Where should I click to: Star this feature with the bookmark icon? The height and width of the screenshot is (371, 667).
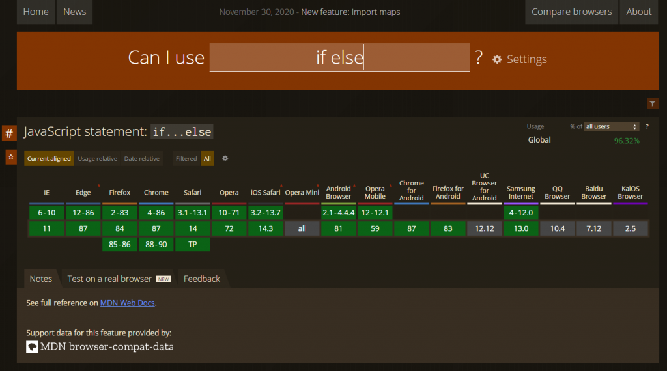click(11, 157)
